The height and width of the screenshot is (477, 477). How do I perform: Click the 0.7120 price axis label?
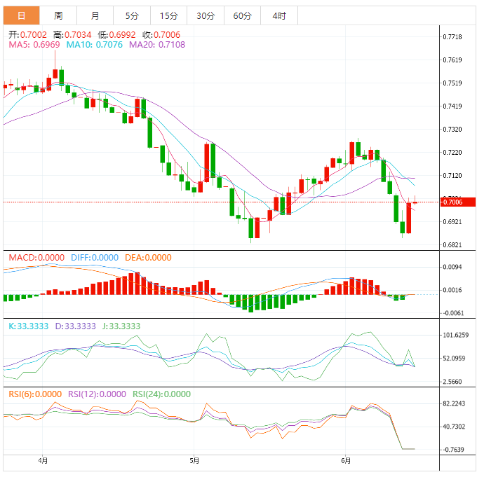452,176
